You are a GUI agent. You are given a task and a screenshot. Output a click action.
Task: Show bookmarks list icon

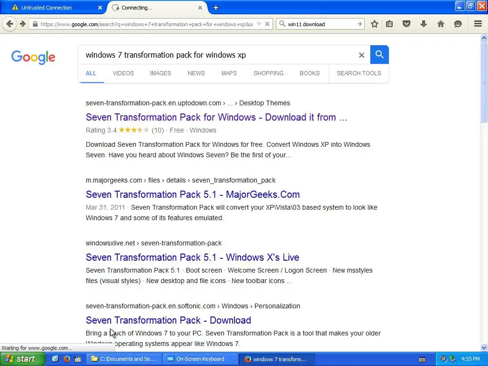(389, 24)
